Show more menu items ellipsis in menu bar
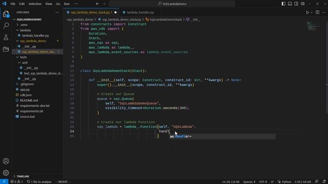The image size is (328, 184). click(x=76, y=4)
